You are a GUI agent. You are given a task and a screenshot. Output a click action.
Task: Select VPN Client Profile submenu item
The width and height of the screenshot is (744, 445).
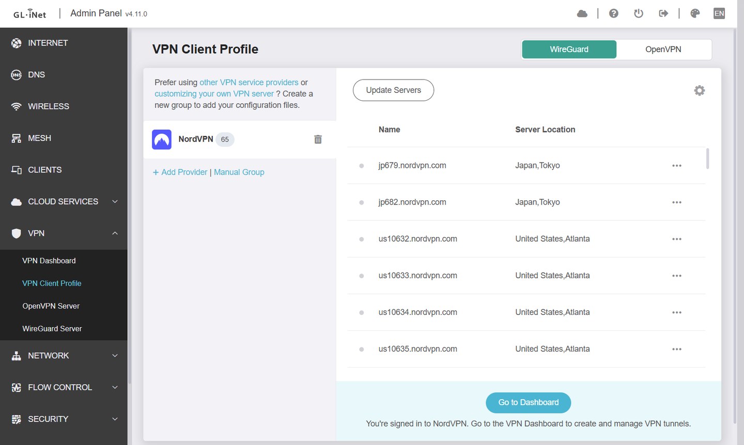pyautogui.click(x=52, y=283)
